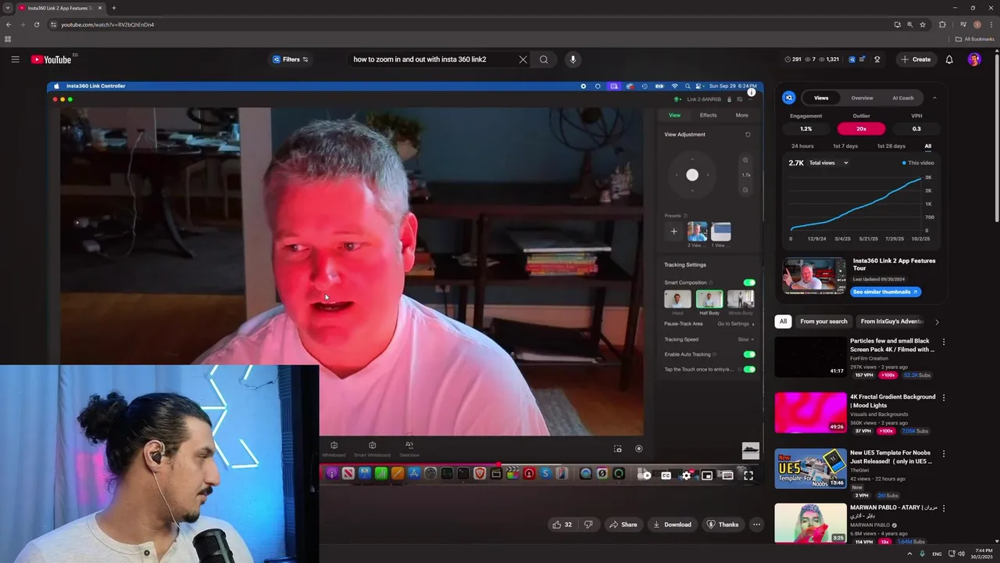Click See similar thumbnails button
This screenshot has height=563, width=1000.
pyautogui.click(x=885, y=292)
